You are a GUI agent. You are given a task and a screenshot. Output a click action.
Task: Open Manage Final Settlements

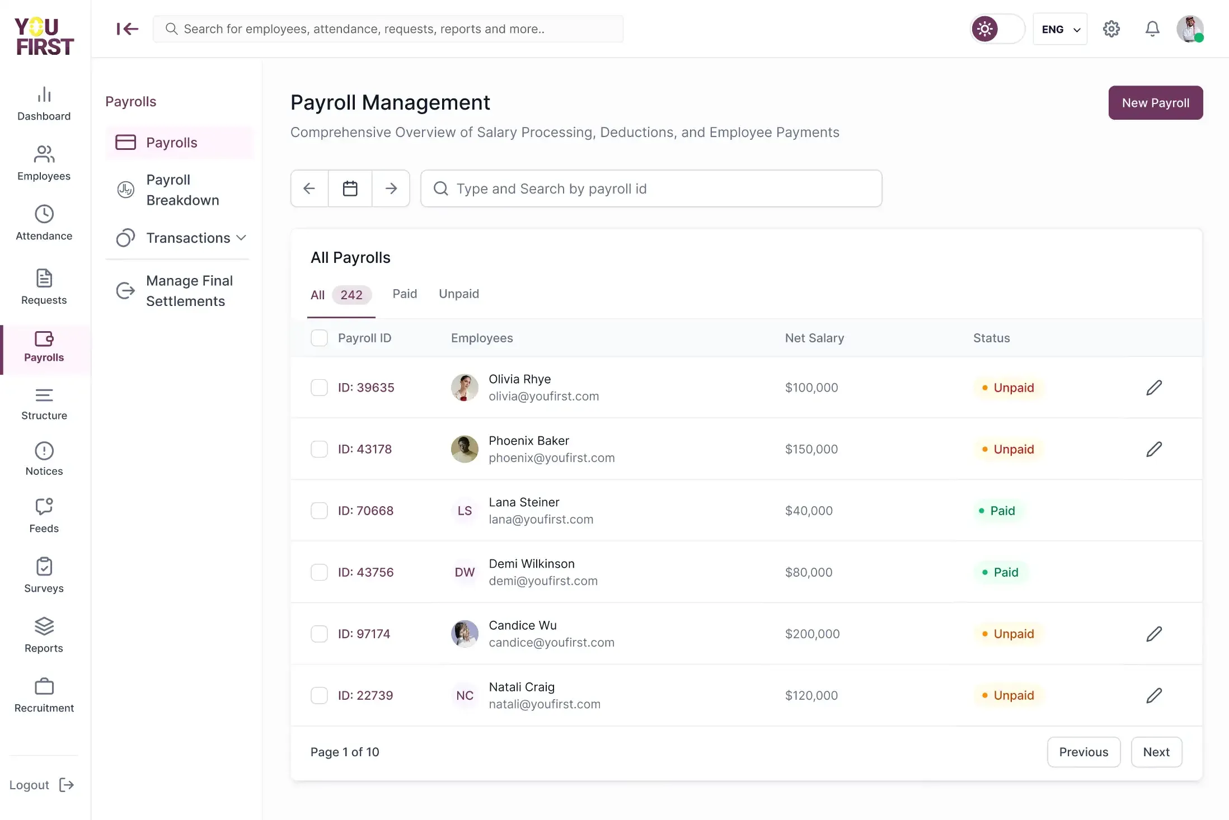[180, 291]
